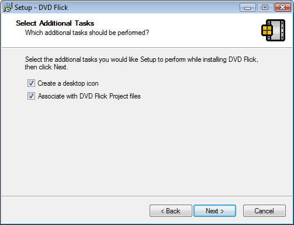Click the DVD Flick film strip logo

pyautogui.click(x=273, y=30)
